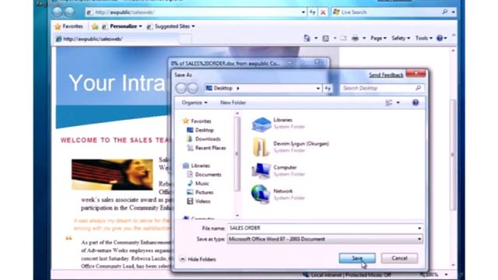Collapse folders with Hide Folders
This screenshot has height=280, width=498.
198,259
